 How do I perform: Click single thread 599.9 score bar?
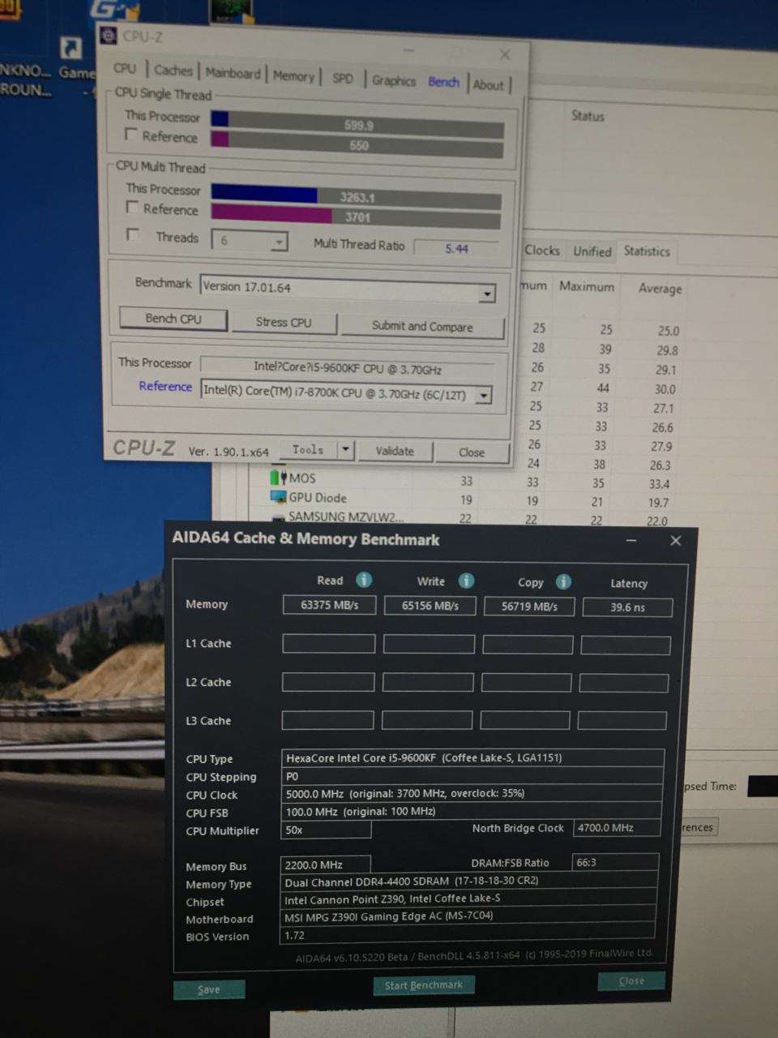pos(357,126)
